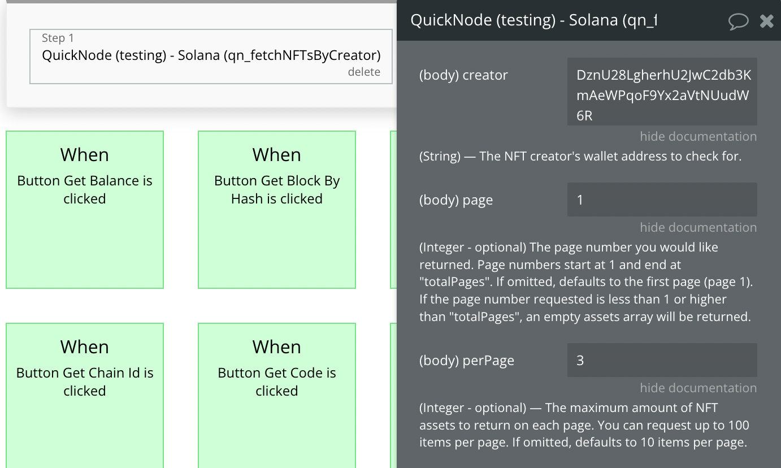
Task: Delete Step 1 action
Action: (x=364, y=72)
